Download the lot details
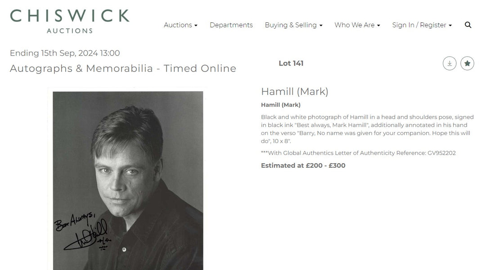486x270 pixels. pos(449,63)
